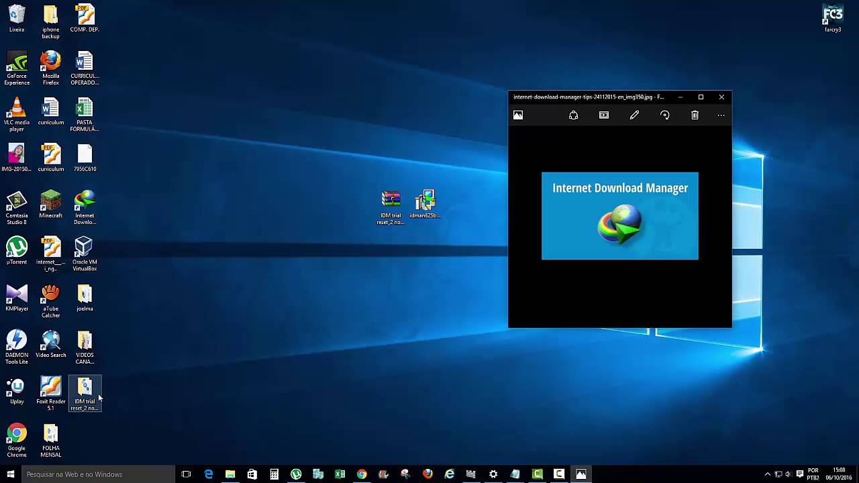Select the Video Search shortcut

click(50, 344)
